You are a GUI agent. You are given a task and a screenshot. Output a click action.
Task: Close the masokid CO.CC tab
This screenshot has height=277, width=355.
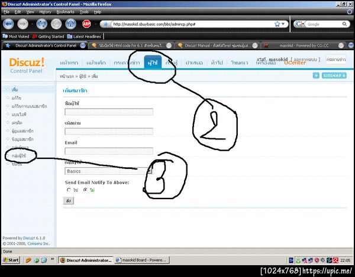pyautogui.click(x=341, y=45)
